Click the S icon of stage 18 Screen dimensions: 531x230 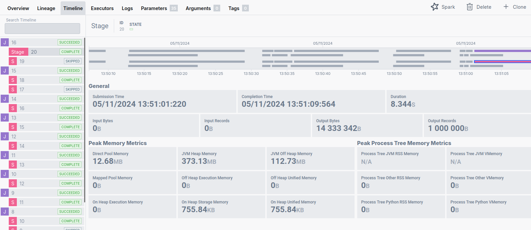[13, 80]
